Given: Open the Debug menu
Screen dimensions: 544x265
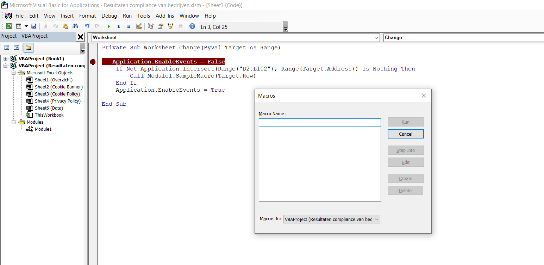Looking at the screenshot, I should (x=109, y=16).
